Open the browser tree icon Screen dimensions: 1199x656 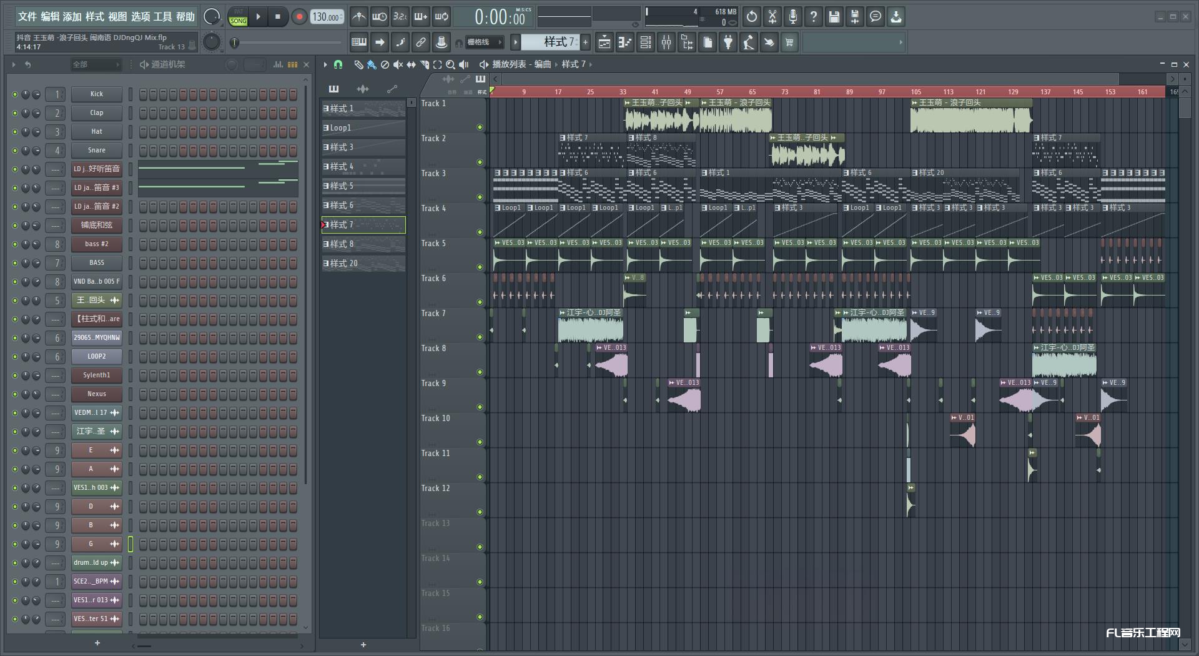(x=687, y=42)
